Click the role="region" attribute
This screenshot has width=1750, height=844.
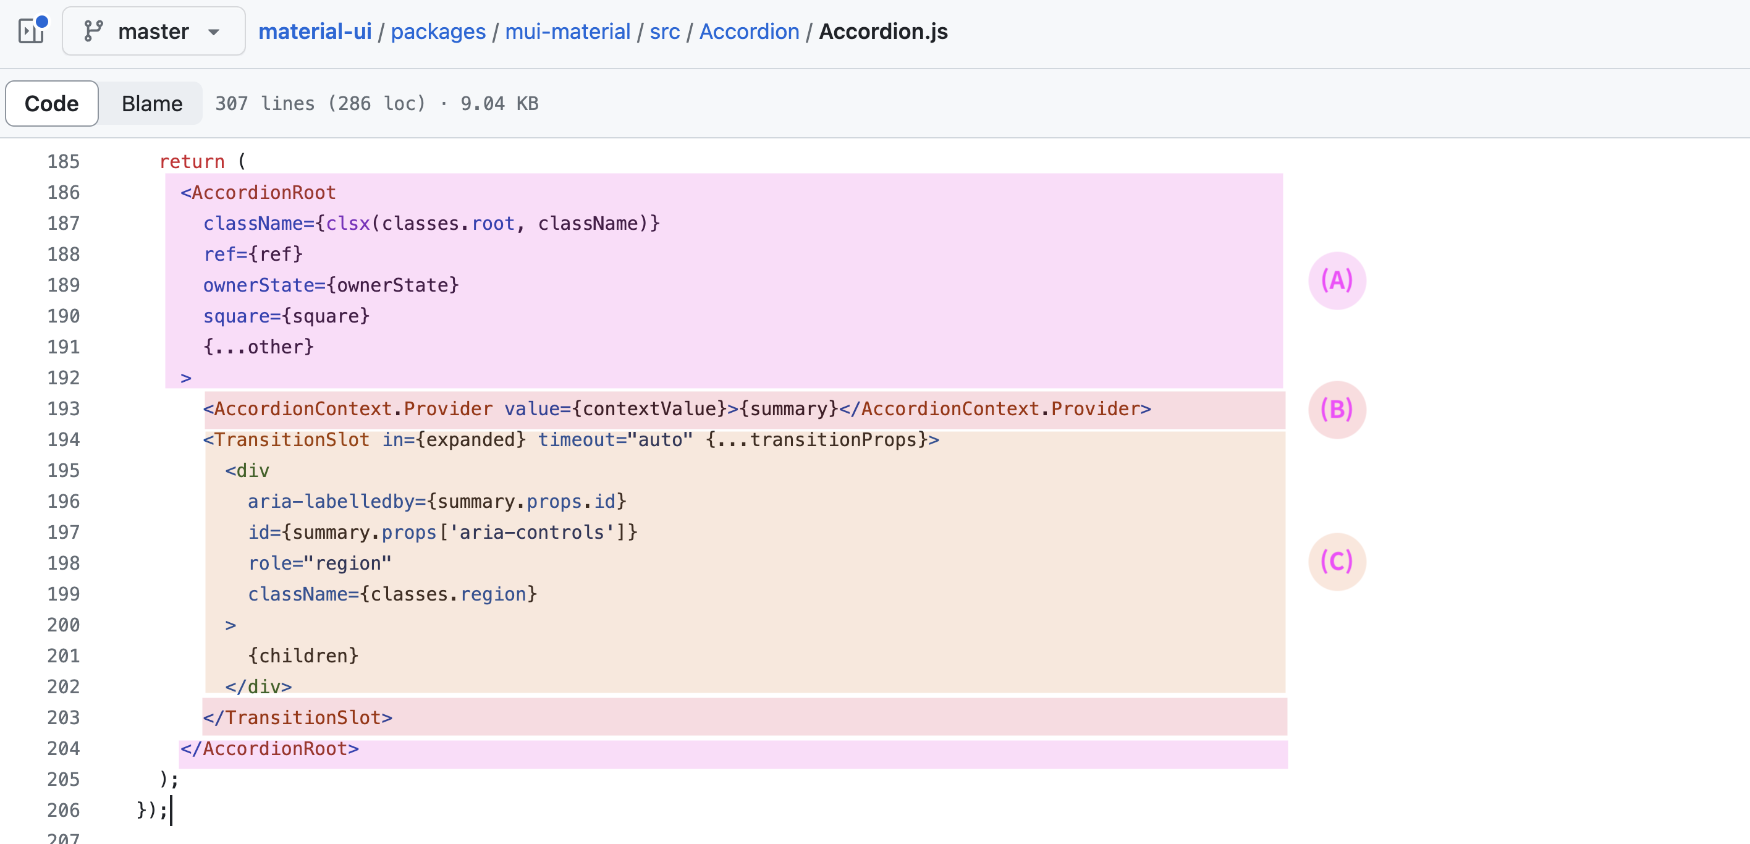(319, 563)
